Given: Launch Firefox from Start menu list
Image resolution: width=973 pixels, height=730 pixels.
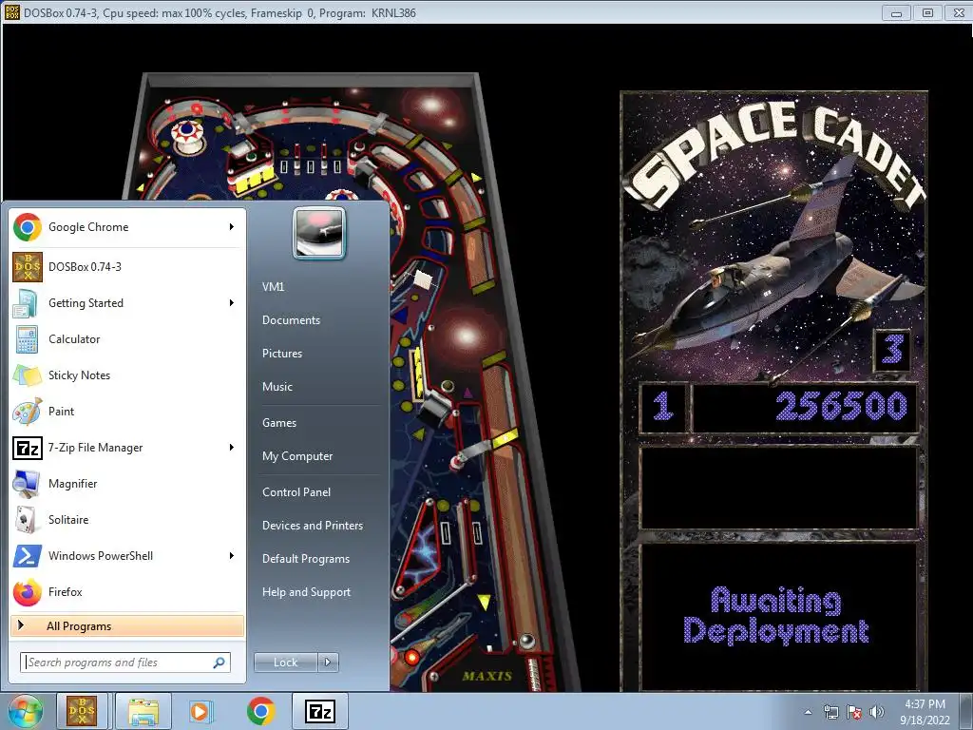Looking at the screenshot, I should click(x=127, y=591).
